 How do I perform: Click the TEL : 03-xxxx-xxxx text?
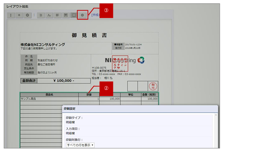[x=103, y=74]
